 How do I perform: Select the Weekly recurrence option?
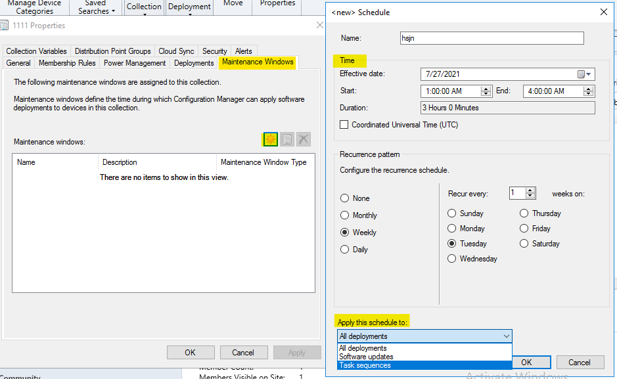(359, 233)
